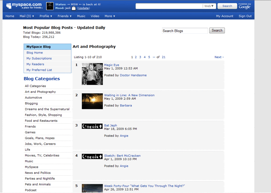Select News and Politics category
The width and height of the screenshot is (271, 193).
[38, 173]
